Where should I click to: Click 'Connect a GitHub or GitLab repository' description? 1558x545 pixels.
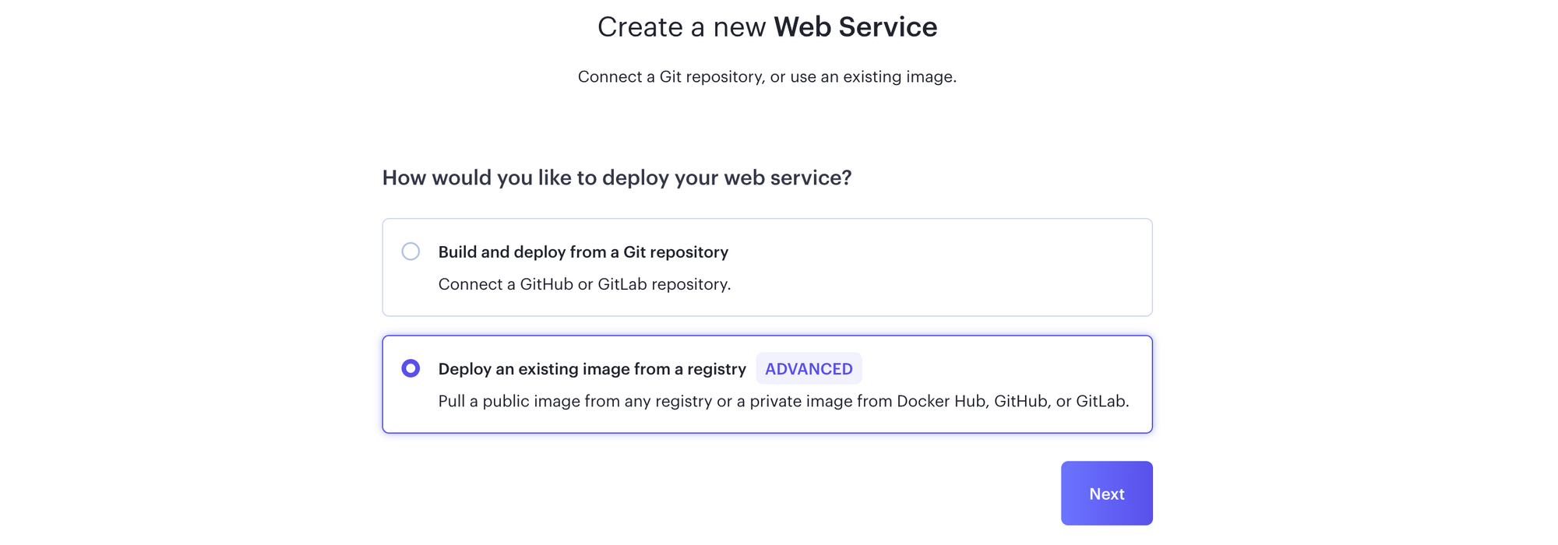(584, 284)
